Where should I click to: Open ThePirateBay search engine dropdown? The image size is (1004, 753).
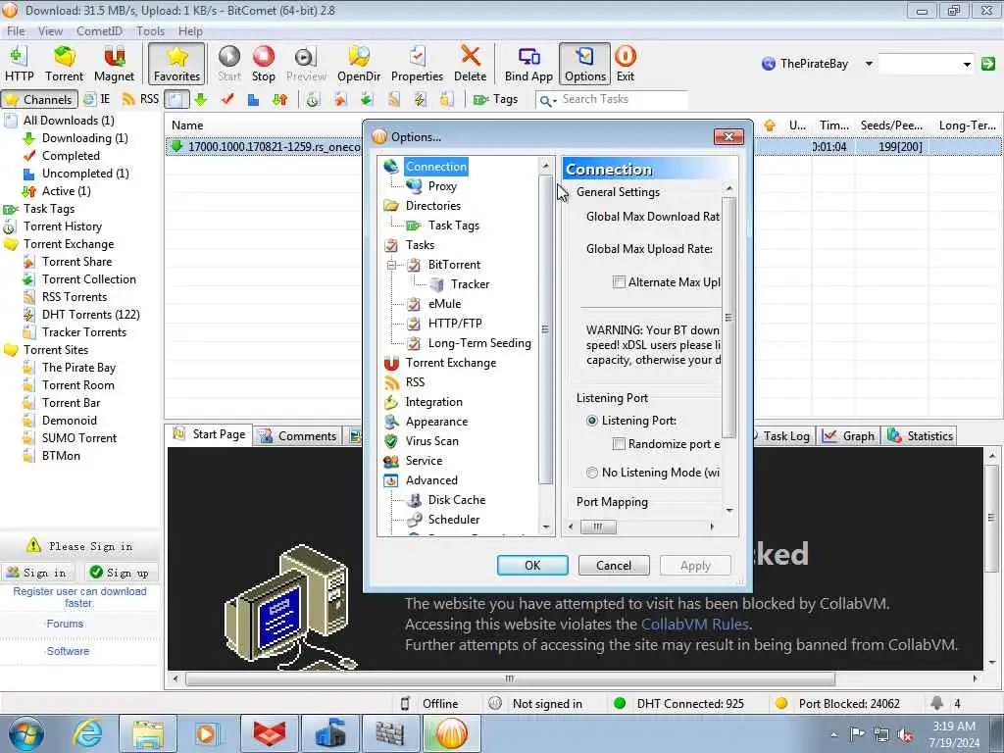869,64
